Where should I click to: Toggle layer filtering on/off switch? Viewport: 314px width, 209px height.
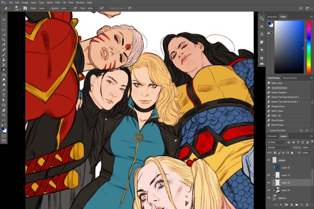click(312, 142)
